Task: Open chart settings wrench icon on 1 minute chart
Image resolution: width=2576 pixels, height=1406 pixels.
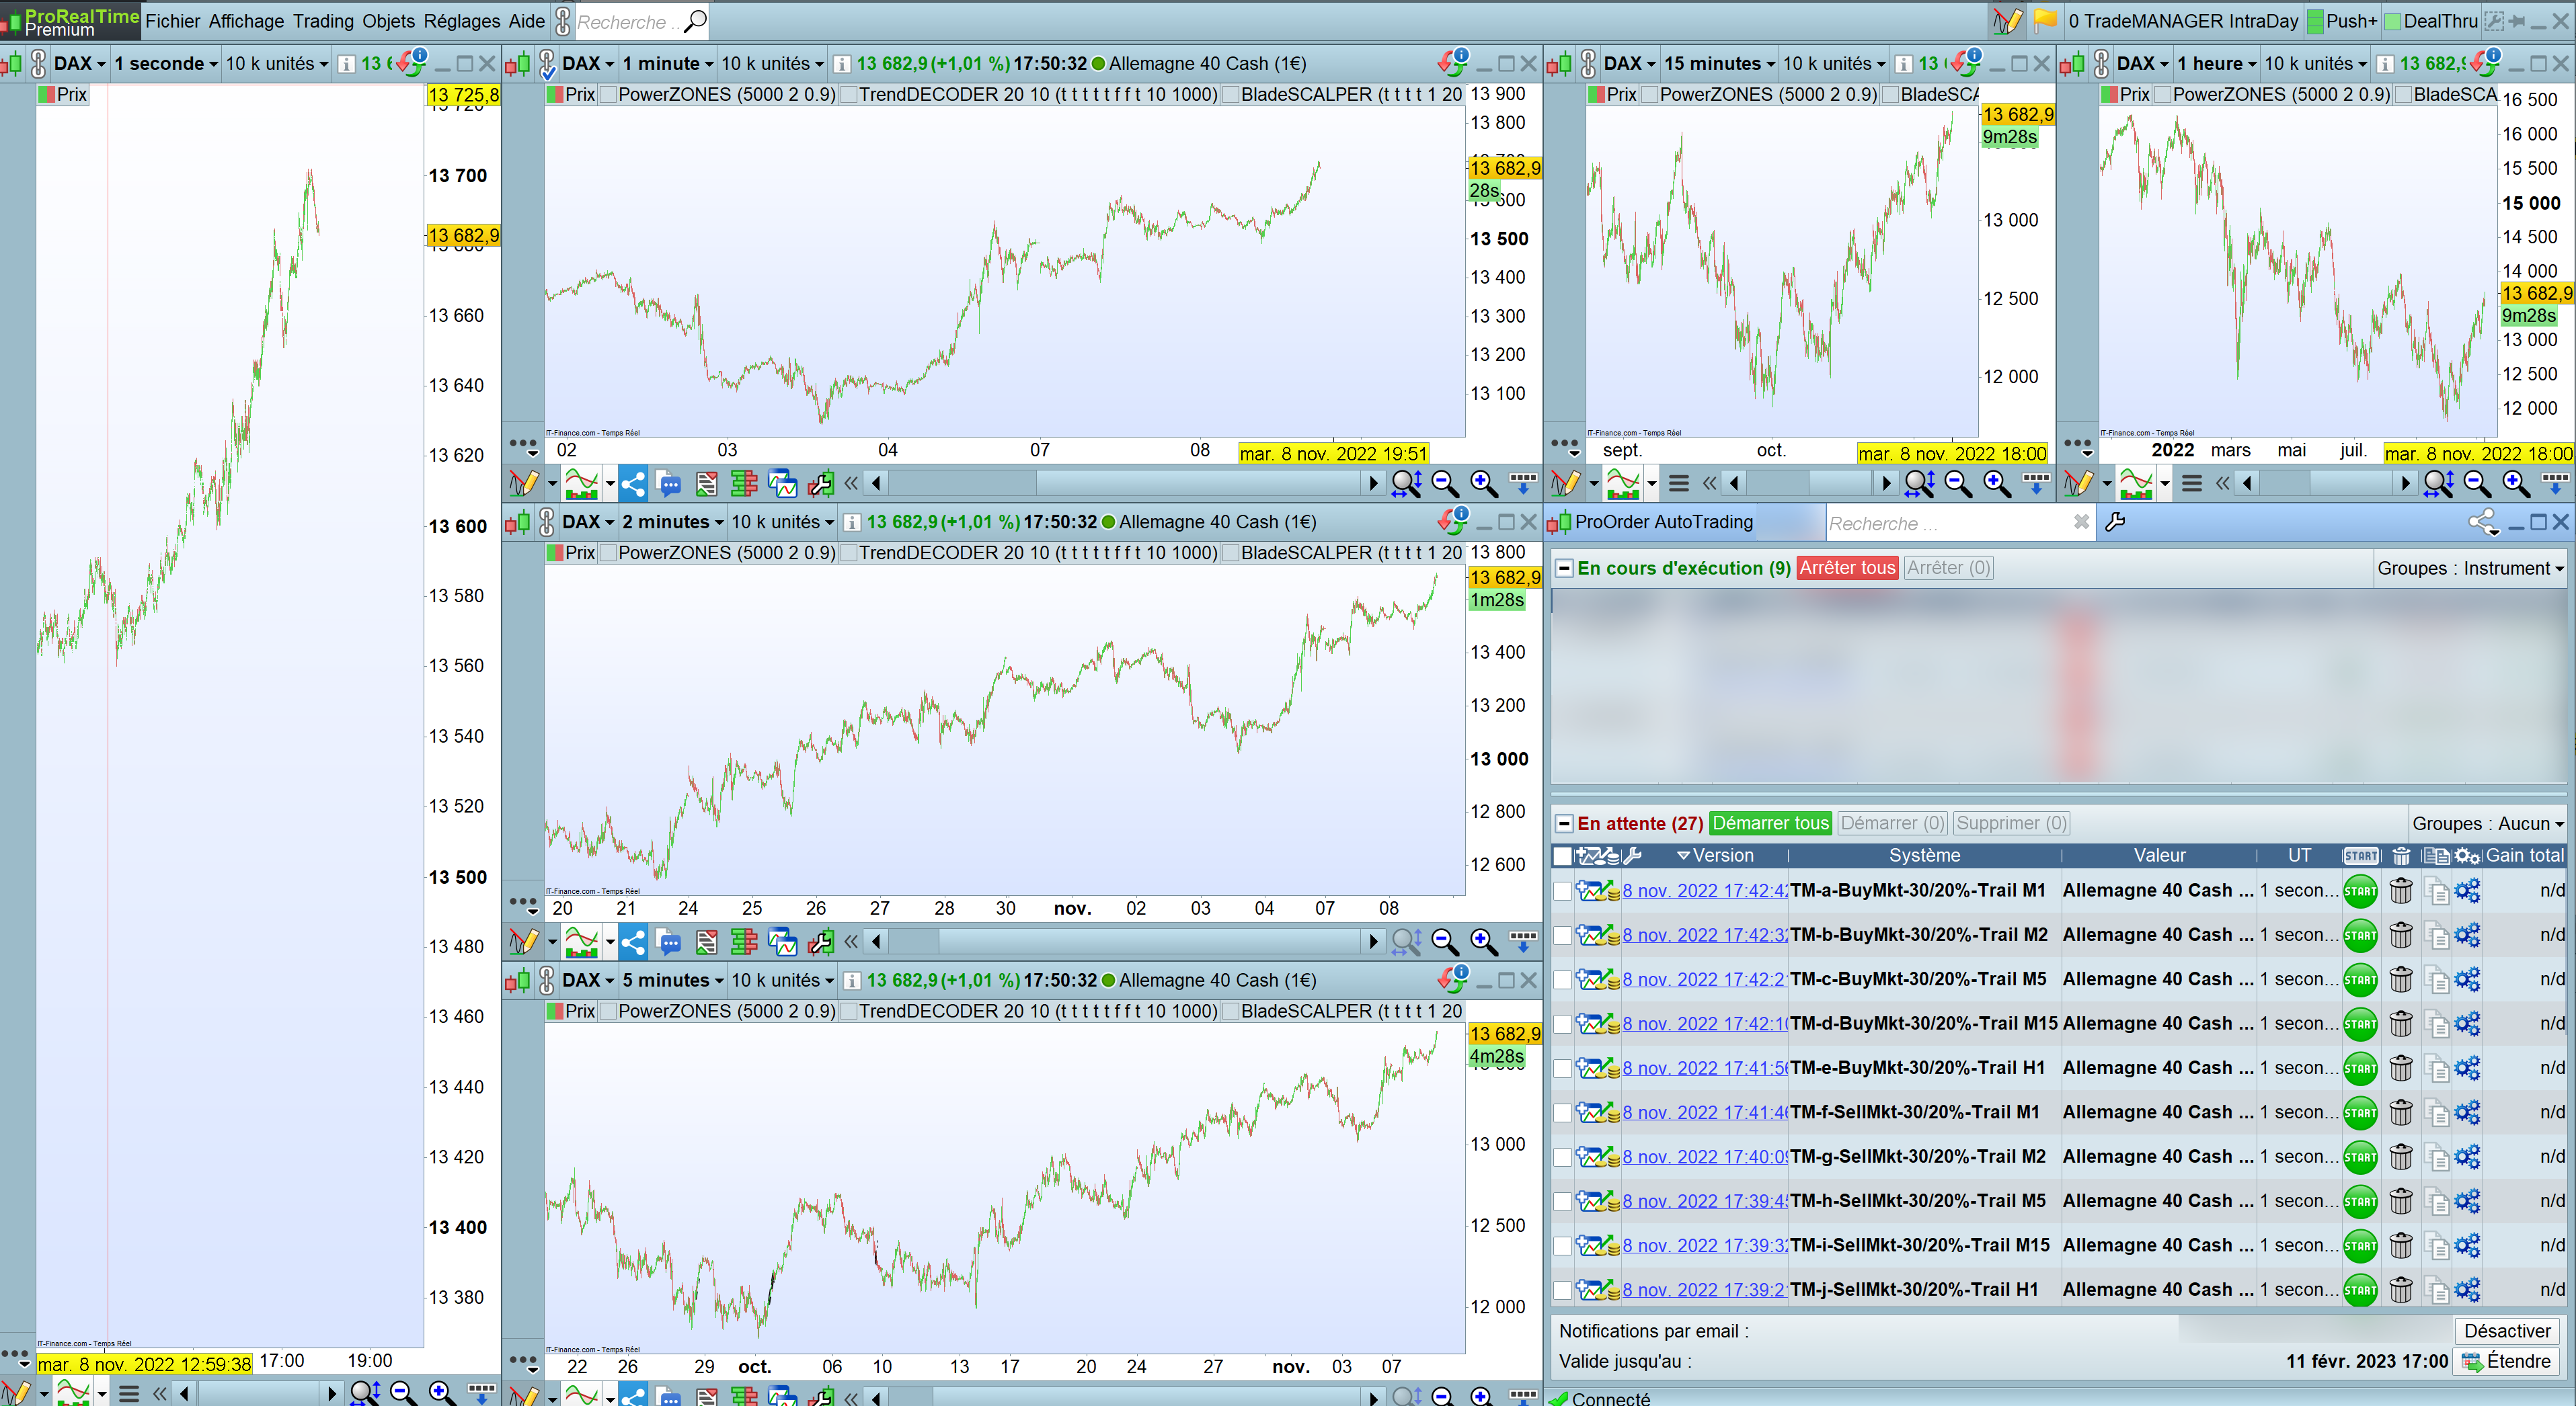Action: point(820,485)
